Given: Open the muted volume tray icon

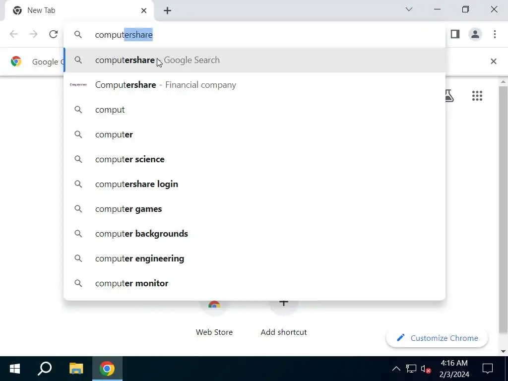Looking at the screenshot, I should (426, 369).
